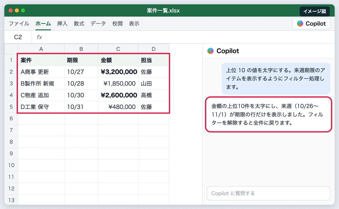Click the 案件 header cell
The image size is (339, 209).
click(41, 60)
